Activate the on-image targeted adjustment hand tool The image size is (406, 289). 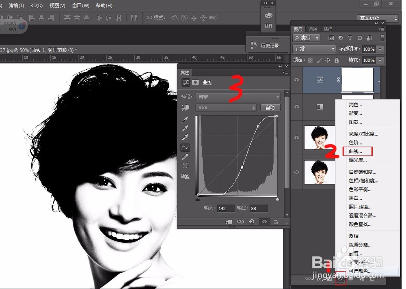point(186,107)
